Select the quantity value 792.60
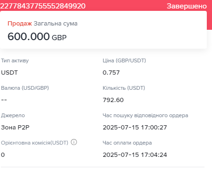 [x=113, y=100]
